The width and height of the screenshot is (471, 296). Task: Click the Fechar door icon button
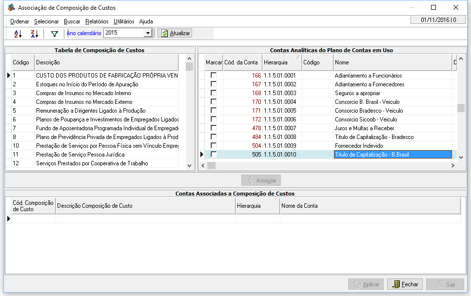[x=405, y=284]
